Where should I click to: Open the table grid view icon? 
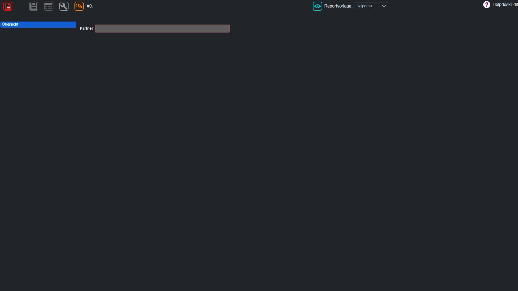coord(49,6)
